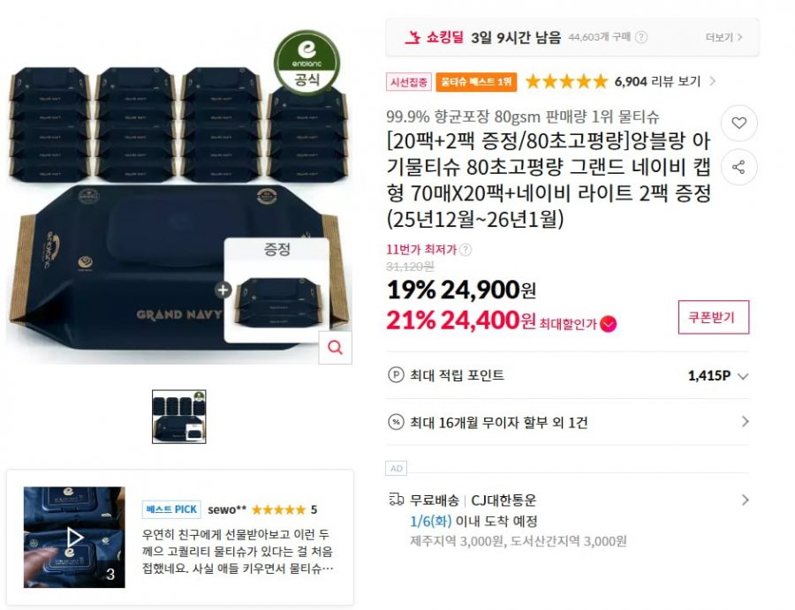Image resolution: width=795 pixels, height=610 pixels.
Task: Click the help icon beside 11번가 최저가
Action: point(465,250)
